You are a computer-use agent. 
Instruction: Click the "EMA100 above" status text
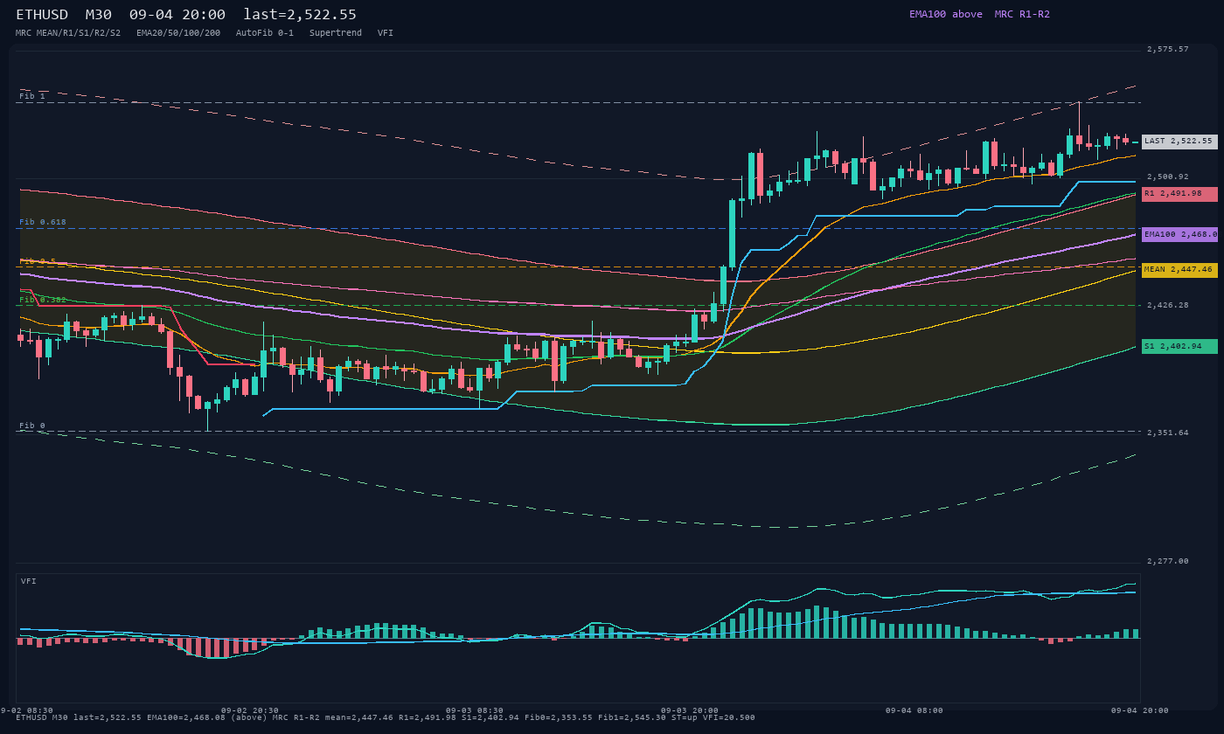click(x=946, y=14)
